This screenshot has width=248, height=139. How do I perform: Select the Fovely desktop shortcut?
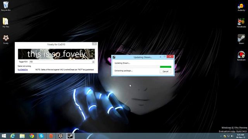(x=6, y=39)
